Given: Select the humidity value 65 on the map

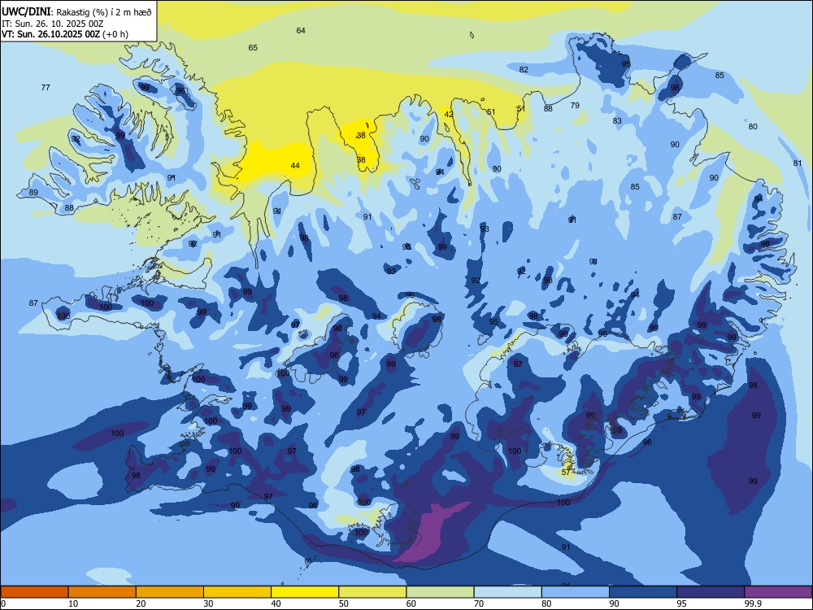Looking at the screenshot, I should 253,48.
